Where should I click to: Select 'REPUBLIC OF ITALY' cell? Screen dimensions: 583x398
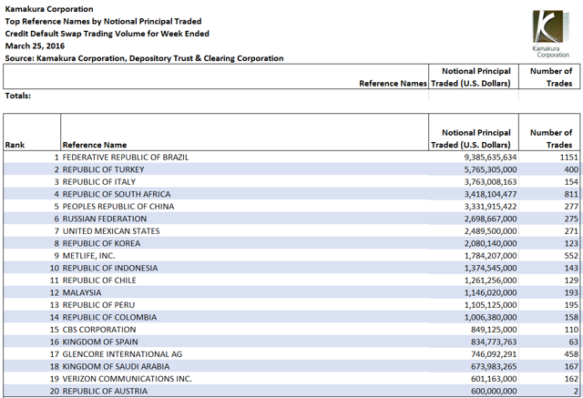click(x=99, y=182)
